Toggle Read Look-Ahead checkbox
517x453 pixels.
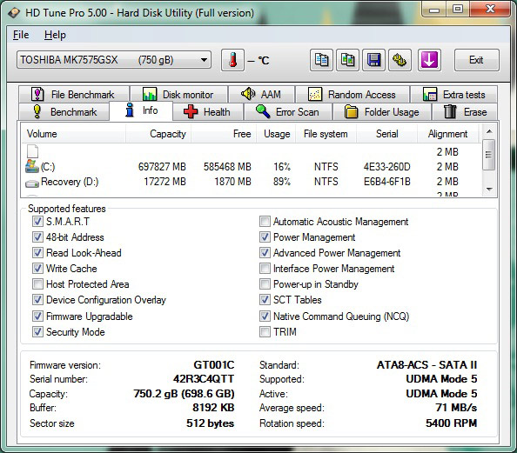click(37, 253)
